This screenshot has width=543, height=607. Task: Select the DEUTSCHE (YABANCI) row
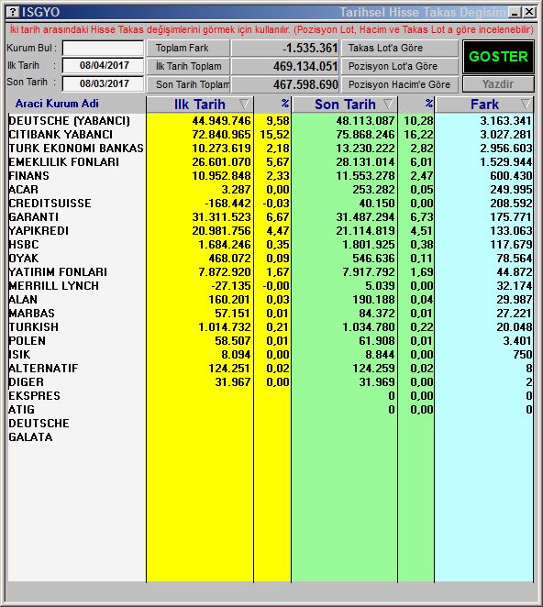pyautogui.click(x=271, y=121)
